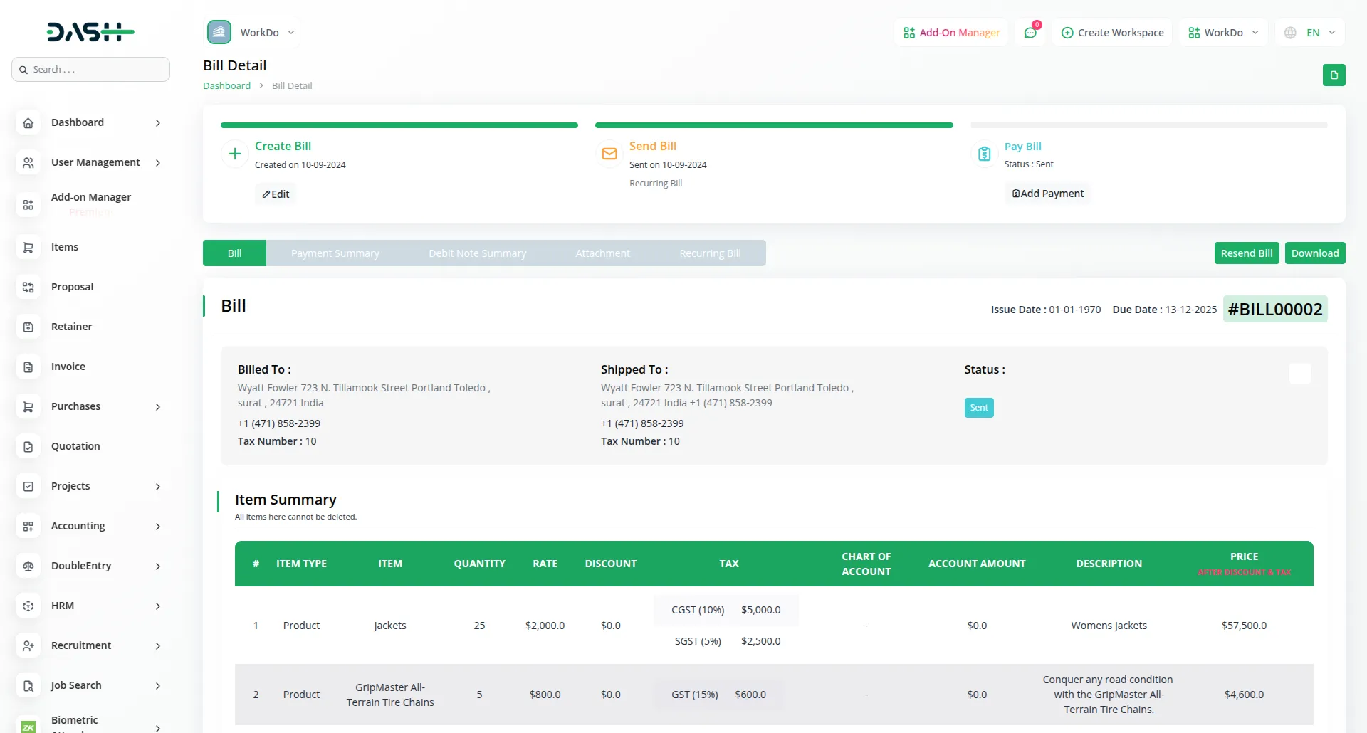This screenshot has height=733, width=1367.
Task: Click the Biometric attendance icon
Action: tap(28, 725)
